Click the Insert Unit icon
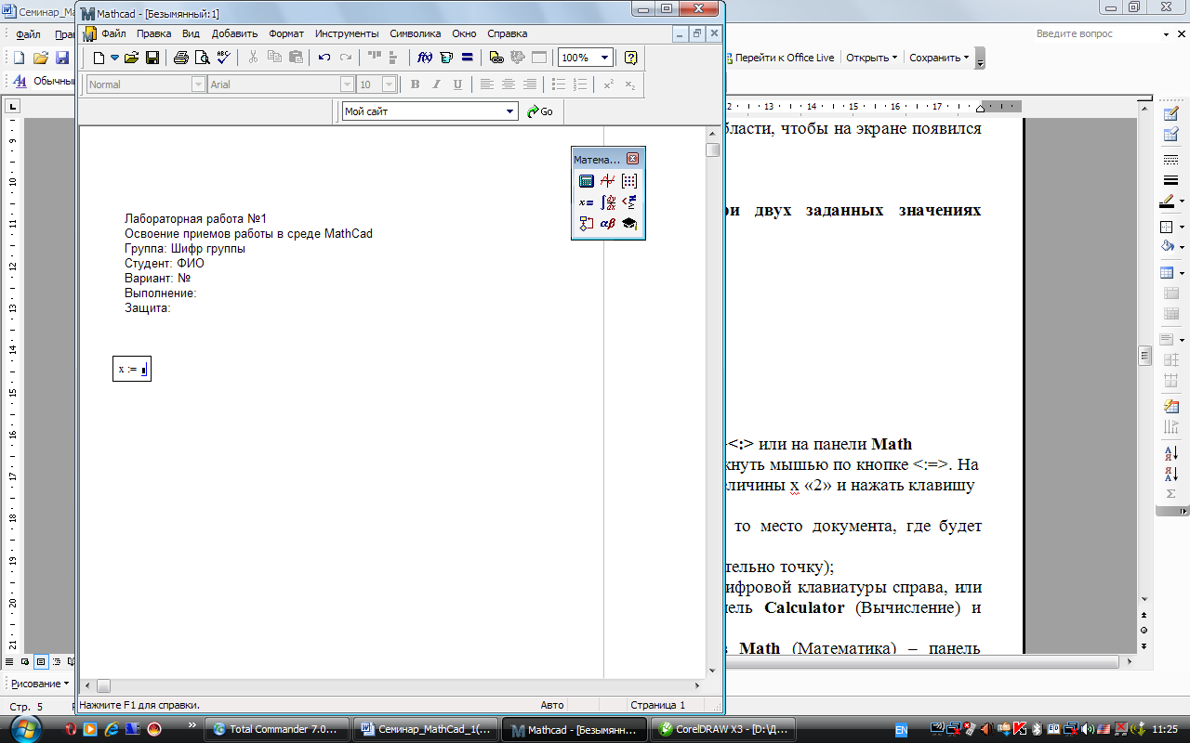The image size is (1190, 743). pos(446,58)
